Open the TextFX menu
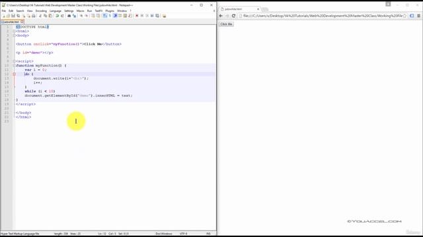This screenshot has width=423, height=237. point(98,11)
